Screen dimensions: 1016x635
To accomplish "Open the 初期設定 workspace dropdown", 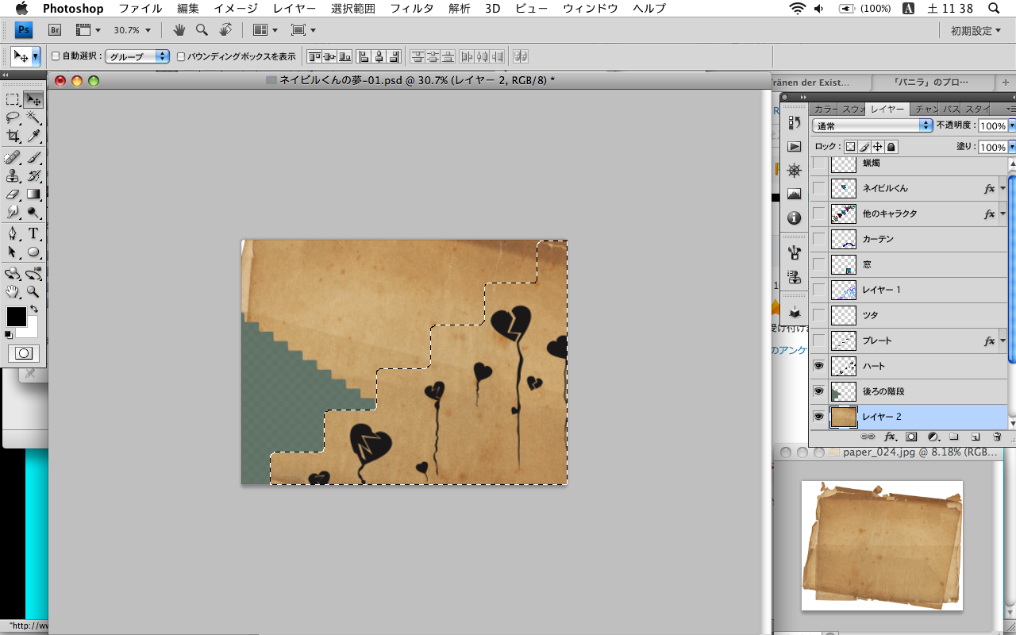I will (976, 30).
